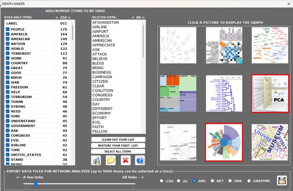Select FELLOW in selected items
The image size is (293, 191).
(100, 131)
